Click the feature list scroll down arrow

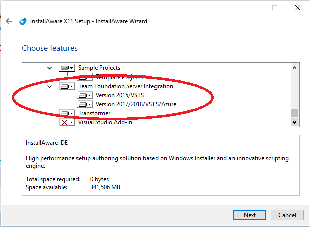pyautogui.click(x=294, y=122)
